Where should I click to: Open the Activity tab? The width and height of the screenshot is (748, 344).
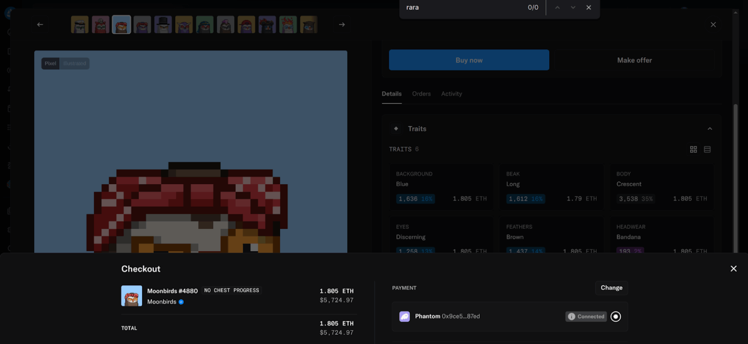point(451,94)
